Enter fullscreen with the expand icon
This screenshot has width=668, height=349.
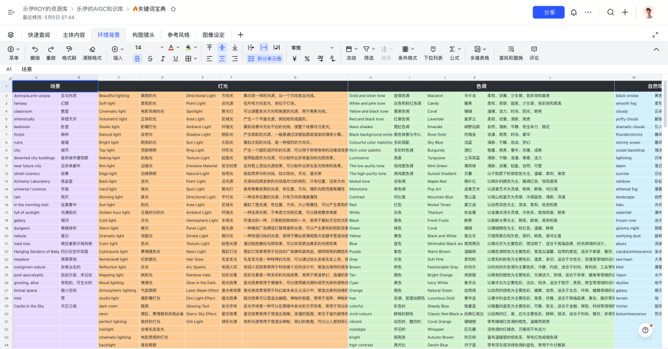point(655,35)
